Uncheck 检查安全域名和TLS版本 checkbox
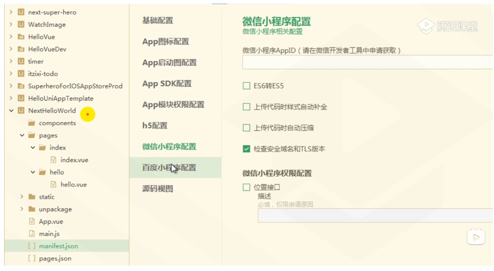Viewport: 494px width, 271px height. [x=246, y=149]
